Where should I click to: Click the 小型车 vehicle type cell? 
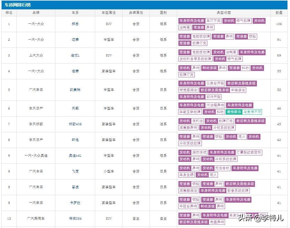click(109, 171)
